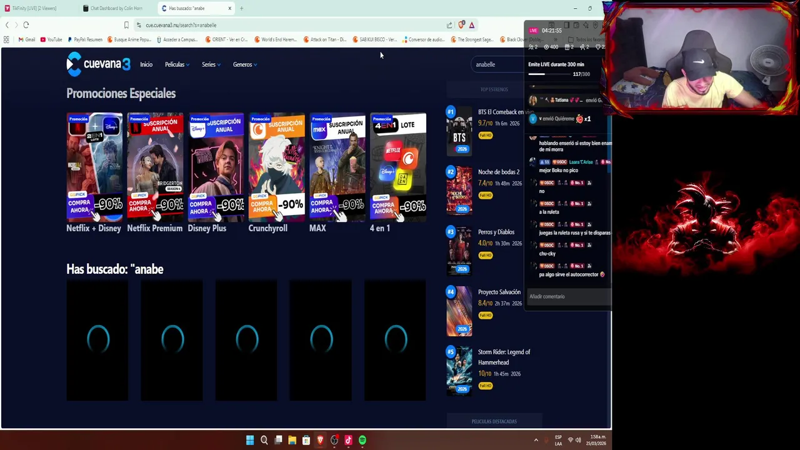Image resolution: width=800 pixels, height=450 pixels.
Task: Open volume control in system tray
Action: [578, 440]
